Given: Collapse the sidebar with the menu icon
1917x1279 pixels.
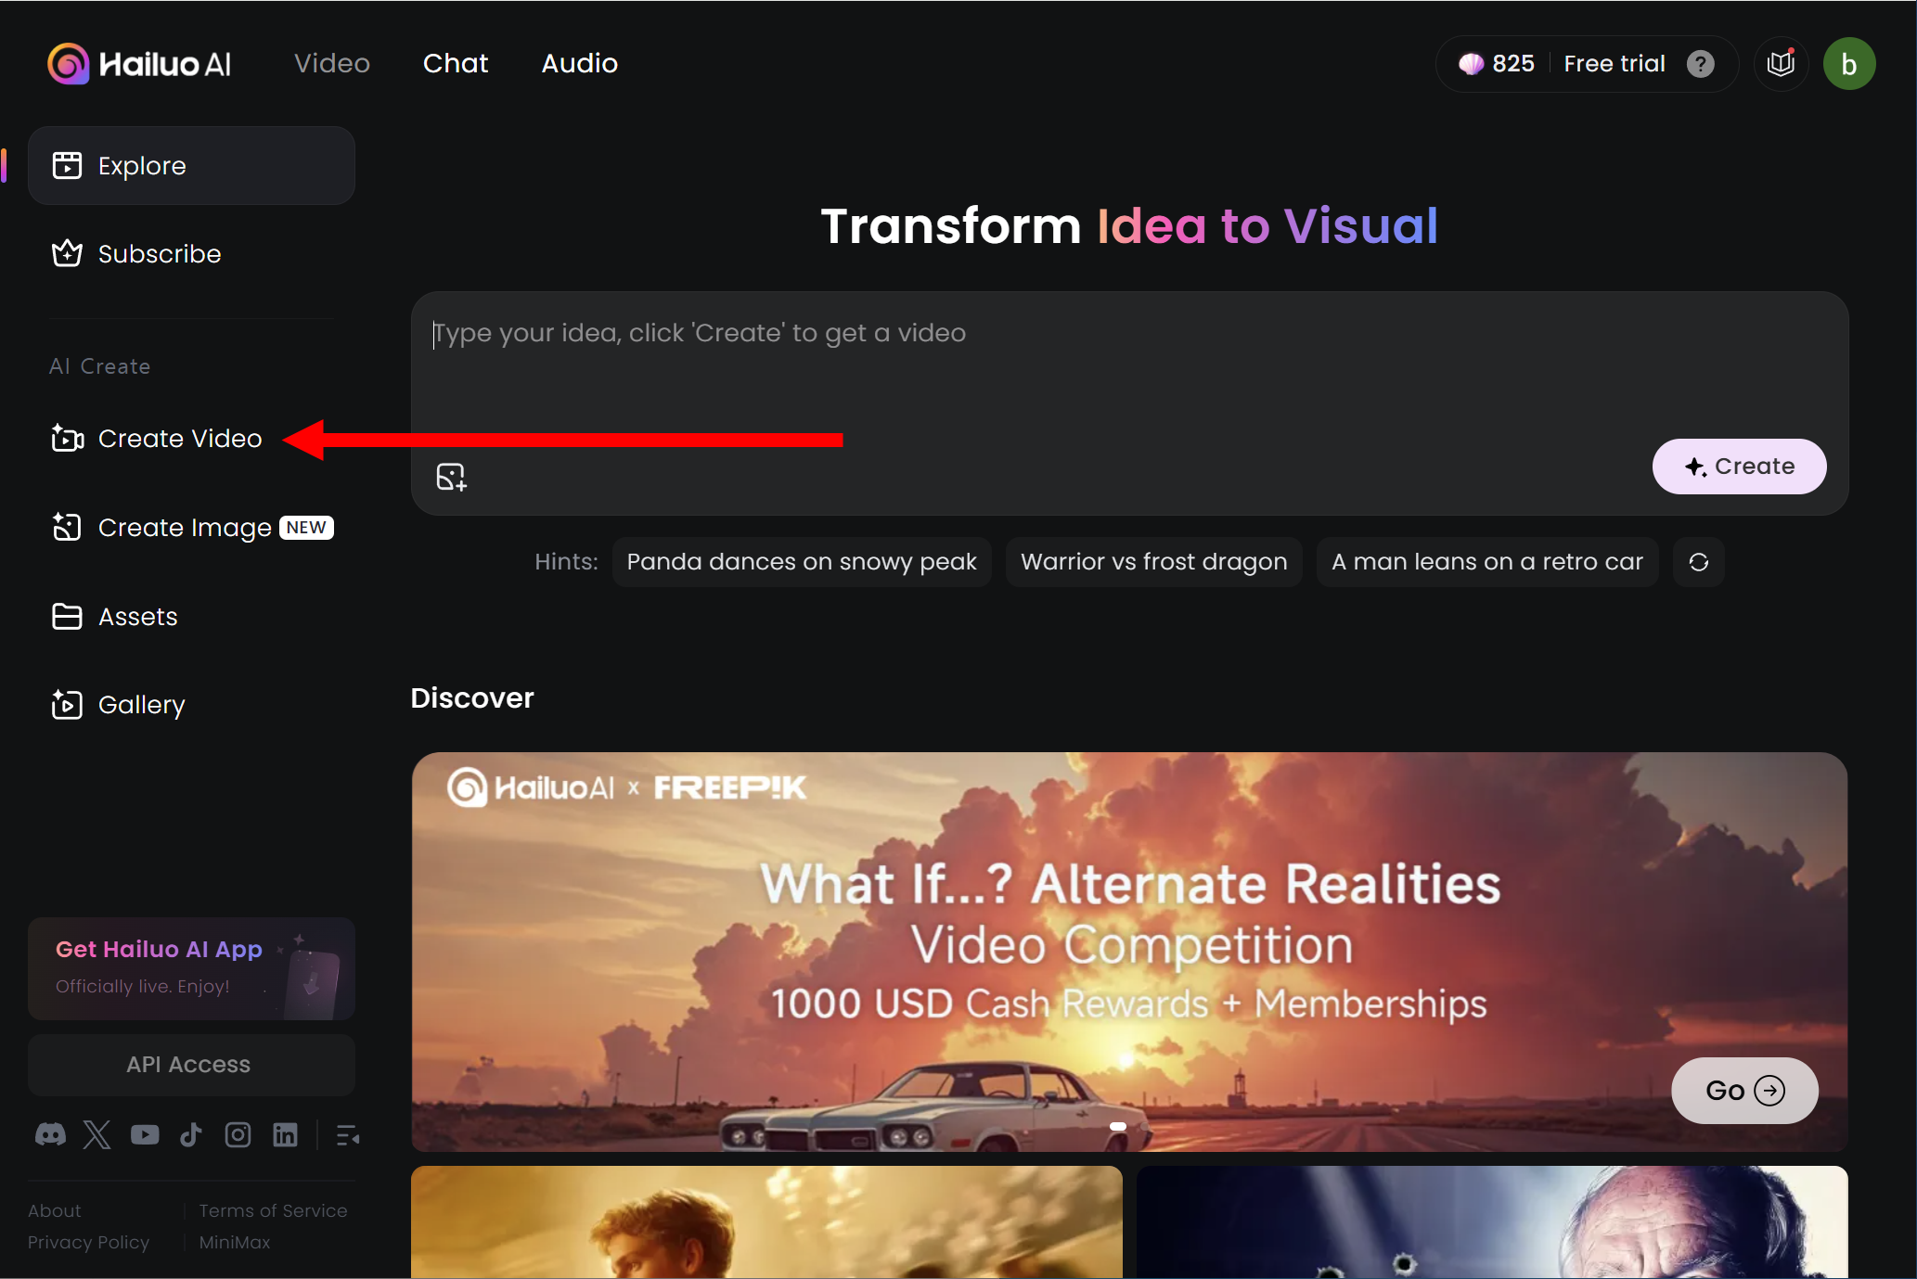Looking at the screenshot, I should coord(348,1134).
